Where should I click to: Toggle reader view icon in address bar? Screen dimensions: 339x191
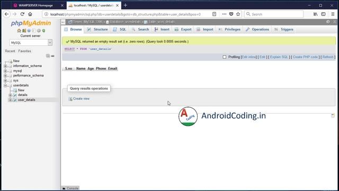[214, 14]
